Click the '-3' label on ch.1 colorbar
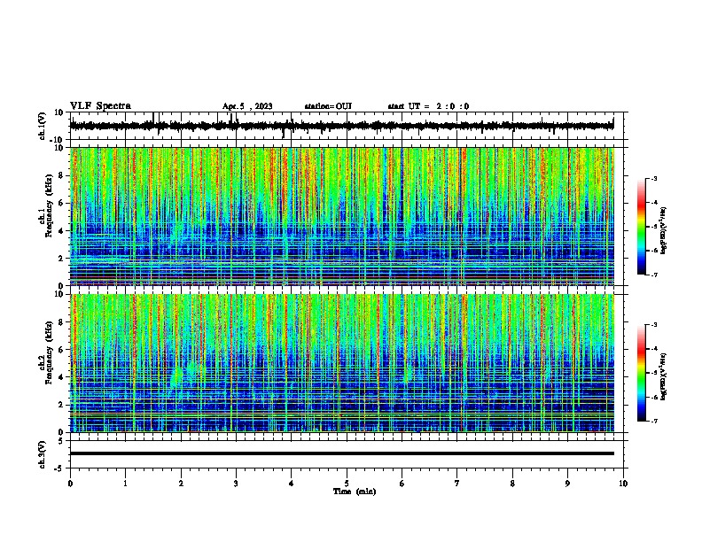 [x=653, y=178]
